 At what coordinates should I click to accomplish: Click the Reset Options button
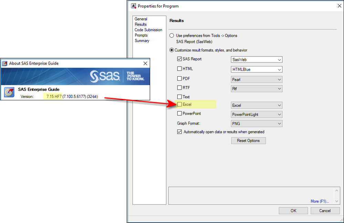248,141
